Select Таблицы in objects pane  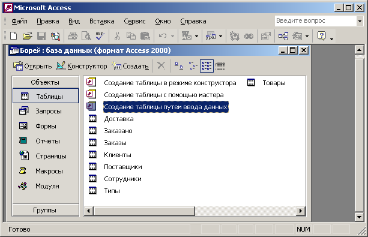click(x=46, y=96)
